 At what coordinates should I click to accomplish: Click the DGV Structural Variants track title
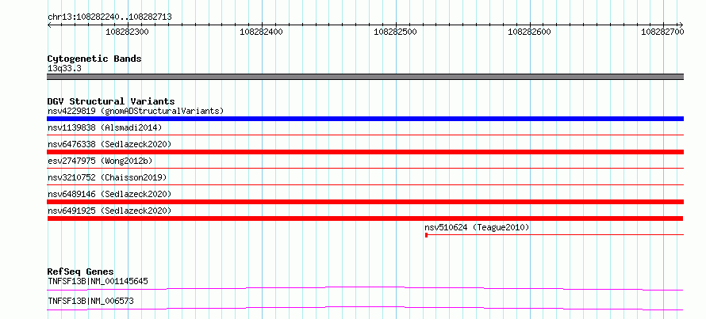point(111,101)
